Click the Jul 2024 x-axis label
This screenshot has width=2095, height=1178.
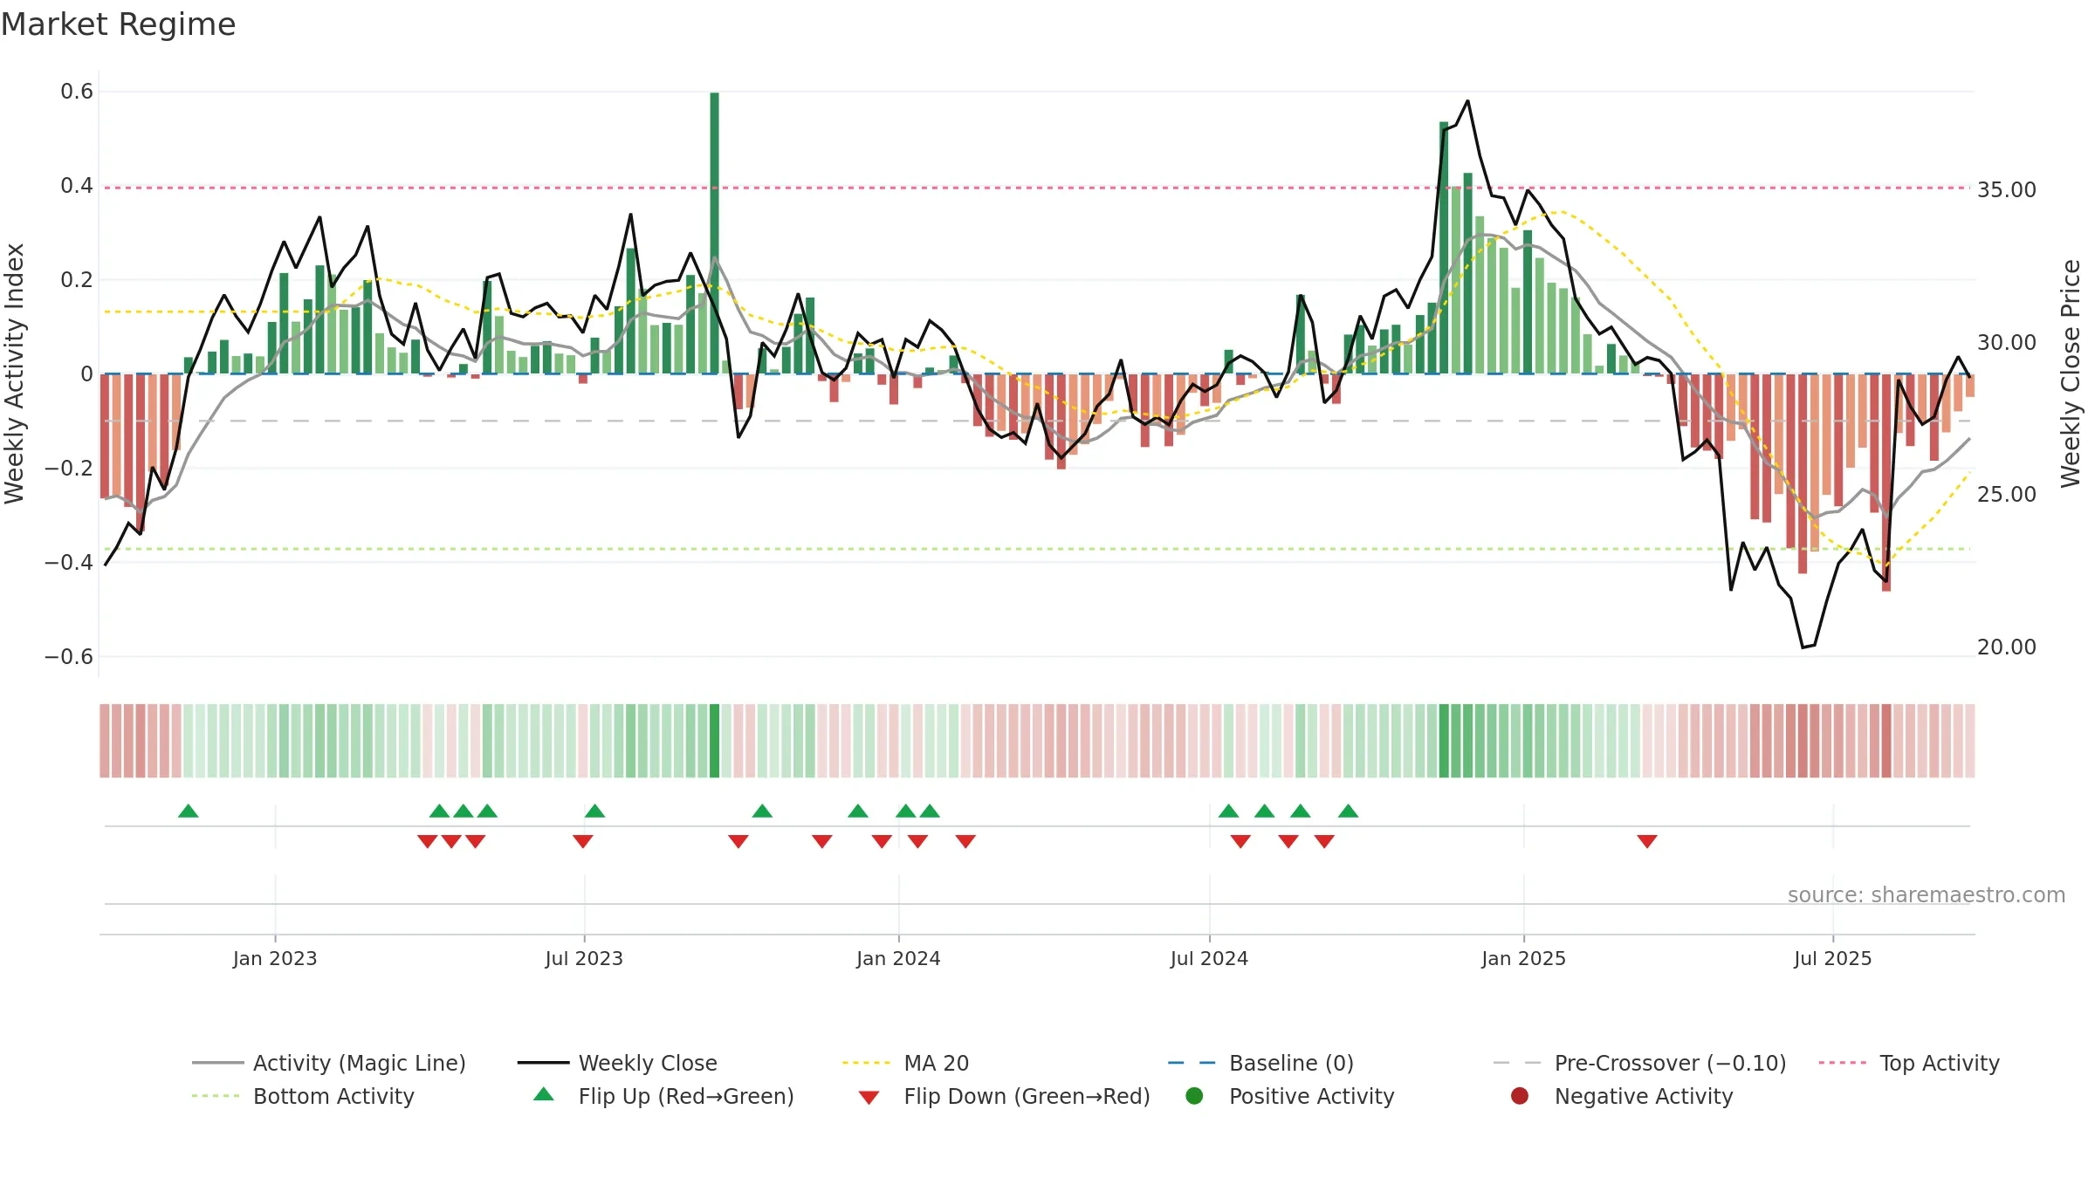tap(1209, 959)
